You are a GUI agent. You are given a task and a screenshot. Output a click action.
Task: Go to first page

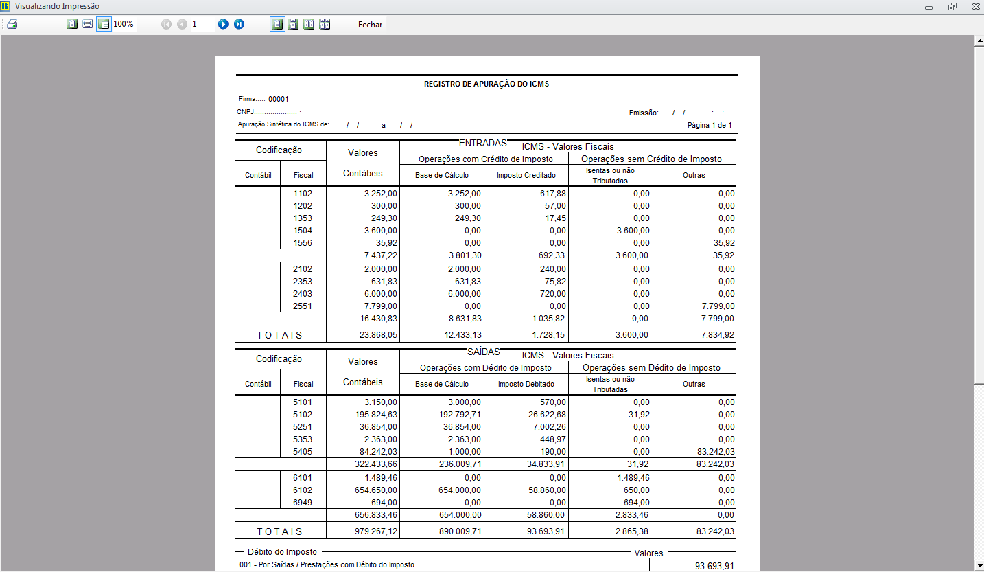166,24
